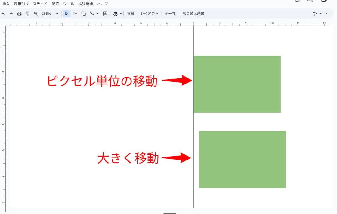The image size is (337, 214).
Task: Choose the line drawing tool
Action: (x=92, y=14)
